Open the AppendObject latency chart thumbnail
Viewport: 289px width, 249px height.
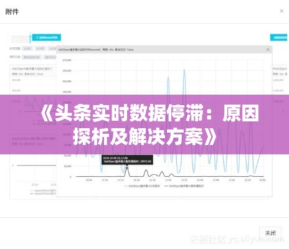pyautogui.click(x=33, y=166)
